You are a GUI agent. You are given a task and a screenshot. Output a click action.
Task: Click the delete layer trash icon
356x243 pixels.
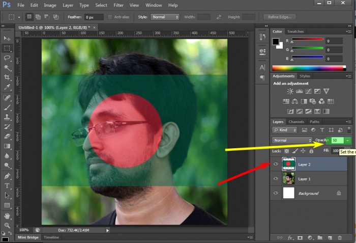[340, 237]
